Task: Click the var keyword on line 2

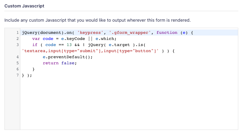Action: 36,39
